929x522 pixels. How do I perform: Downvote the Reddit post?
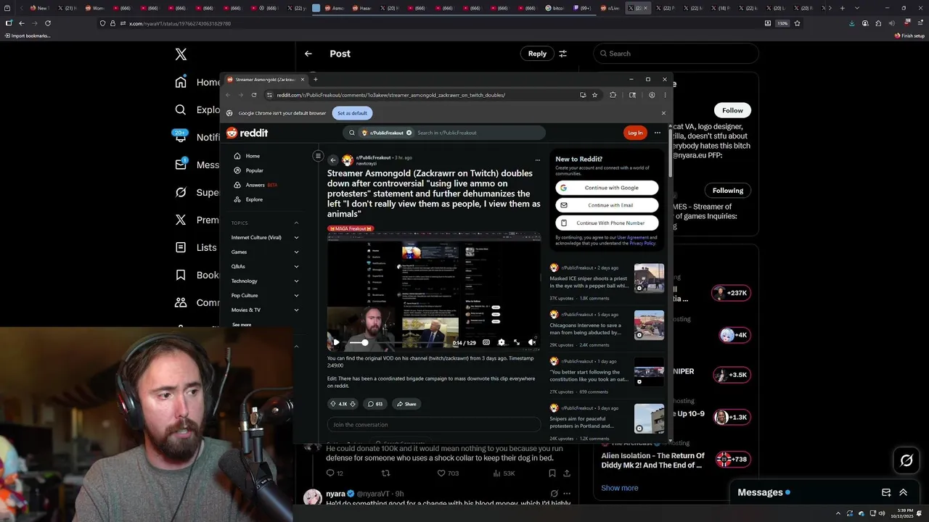[x=353, y=404]
